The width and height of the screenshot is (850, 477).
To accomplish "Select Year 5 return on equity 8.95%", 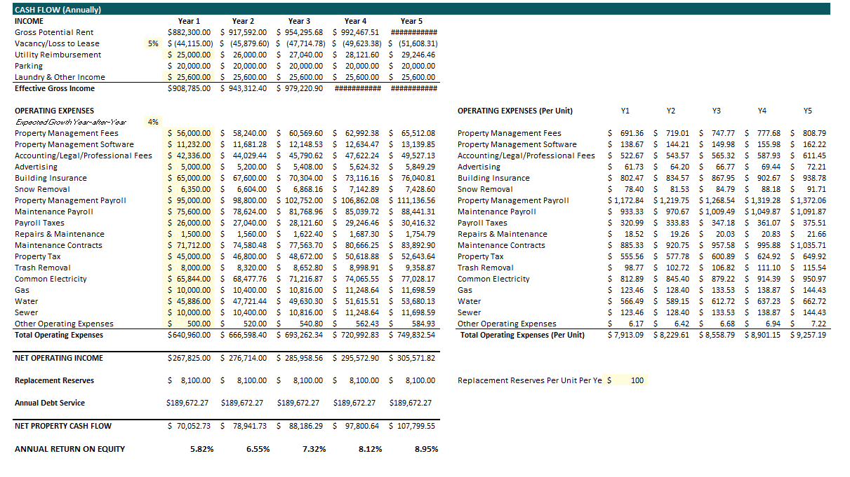I will [426, 449].
